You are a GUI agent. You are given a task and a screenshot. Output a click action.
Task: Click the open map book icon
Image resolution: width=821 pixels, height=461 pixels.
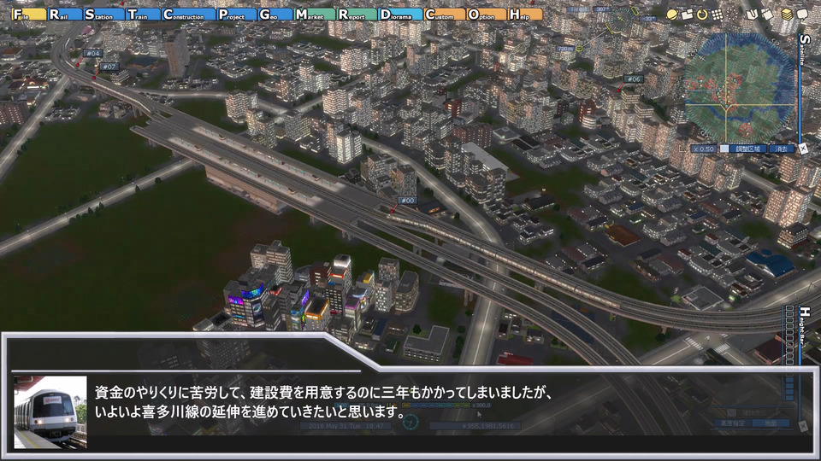click(x=753, y=15)
